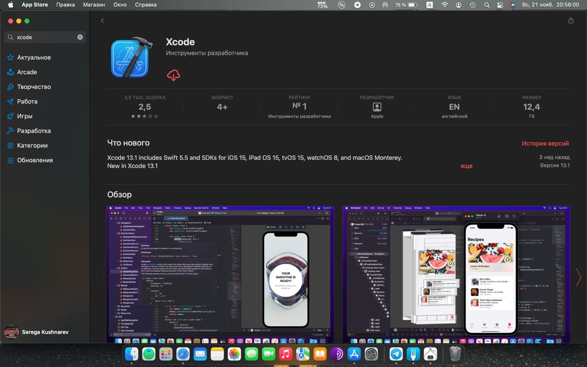
Task: Open Siri from menu bar
Action: (x=513, y=5)
